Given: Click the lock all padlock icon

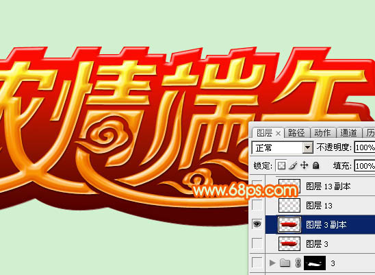Looking at the screenshot, I should (316, 165).
